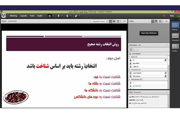Click the Start My Webcam button
This screenshot has width=180, height=135.
tap(149, 33)
